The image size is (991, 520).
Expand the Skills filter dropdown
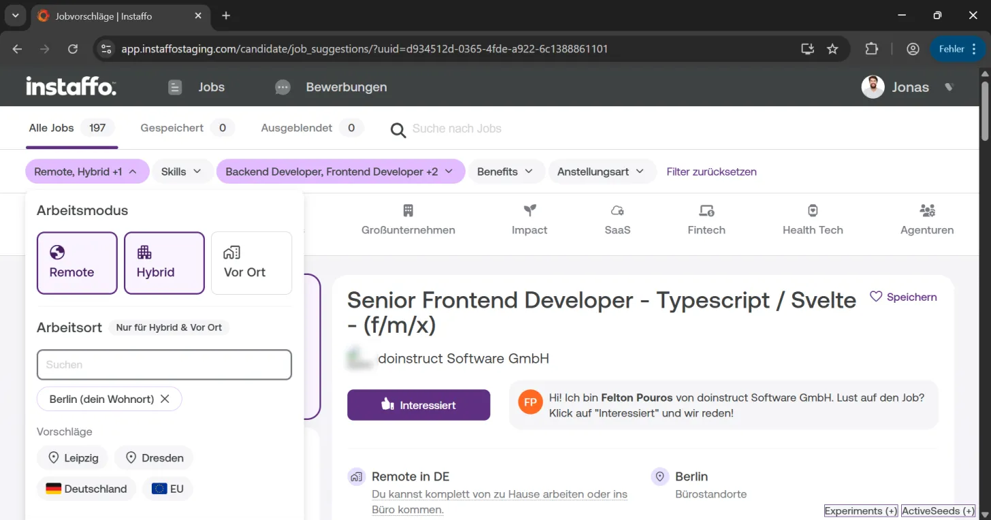pyautogui.click(x=181, y=172)
